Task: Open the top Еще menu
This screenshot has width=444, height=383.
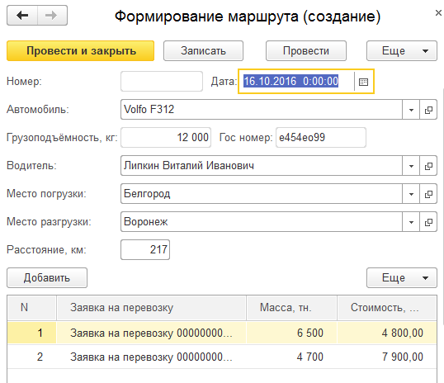Action: [402, 50]
